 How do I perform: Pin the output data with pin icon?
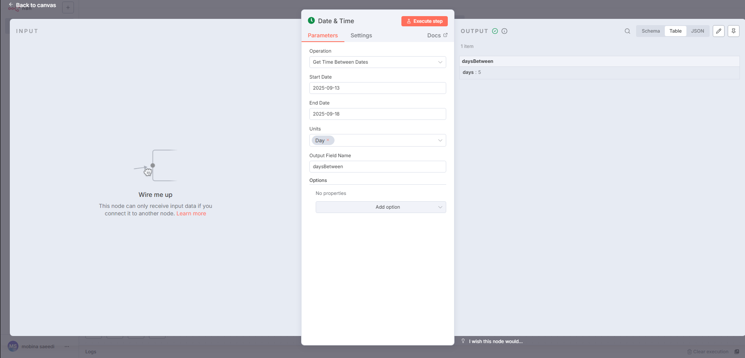(x=733, y=31)
